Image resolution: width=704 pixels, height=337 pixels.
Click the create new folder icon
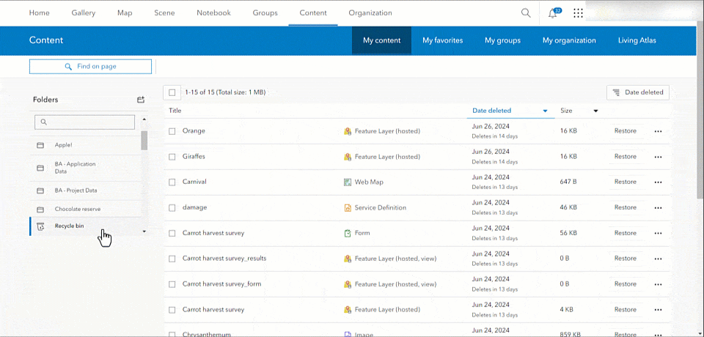coord(141,100)
